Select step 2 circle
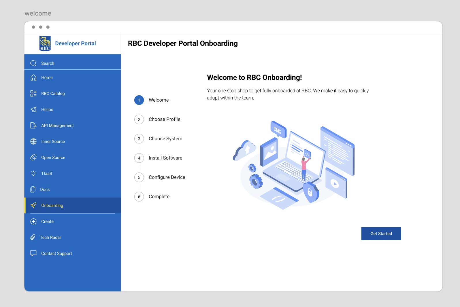Screen dimensions: 460x307 click(x=139, y=120)
